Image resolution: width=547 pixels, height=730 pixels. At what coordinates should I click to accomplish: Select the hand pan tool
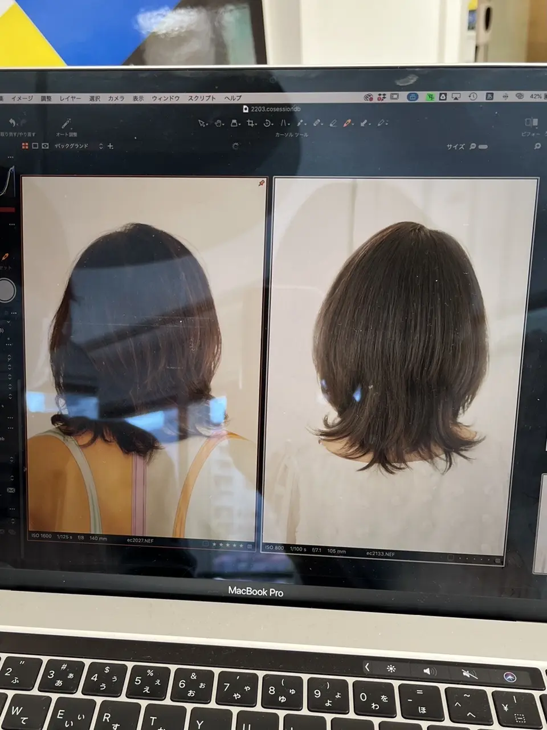(219, 123)
